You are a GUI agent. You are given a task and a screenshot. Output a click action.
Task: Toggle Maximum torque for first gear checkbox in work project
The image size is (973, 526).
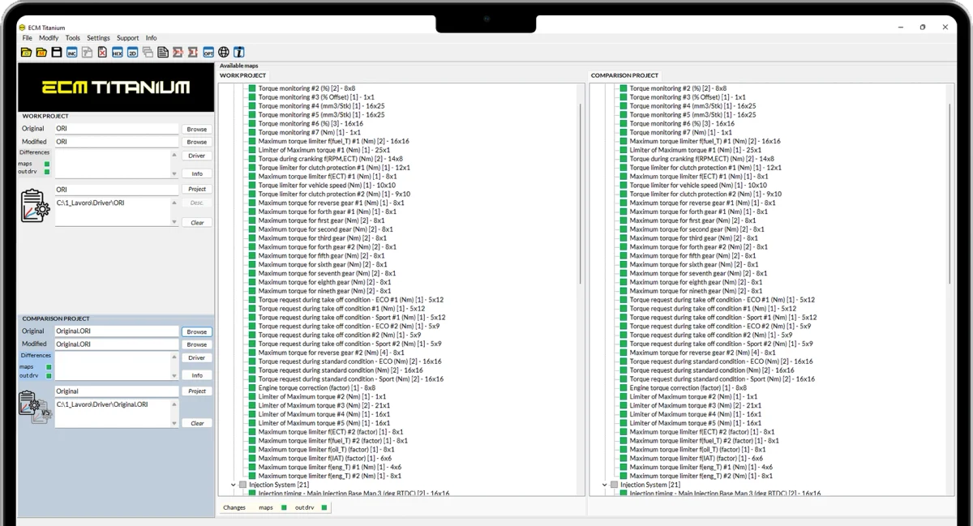coord(252,220)
